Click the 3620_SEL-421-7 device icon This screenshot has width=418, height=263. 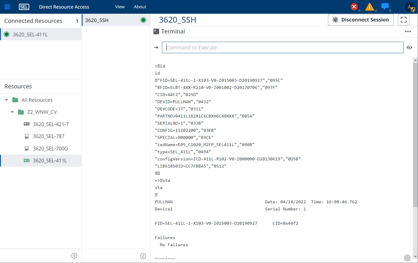click(x=27, y=124)
